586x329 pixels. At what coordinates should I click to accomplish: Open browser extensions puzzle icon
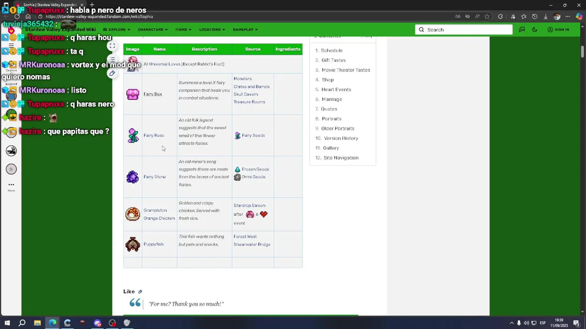click(500, 16)
